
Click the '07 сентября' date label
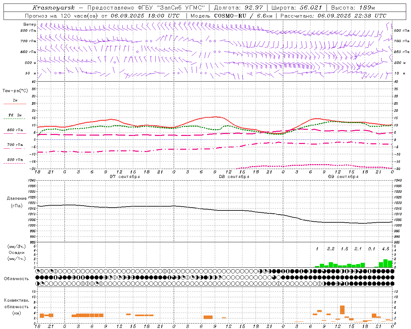coord(125,177)
